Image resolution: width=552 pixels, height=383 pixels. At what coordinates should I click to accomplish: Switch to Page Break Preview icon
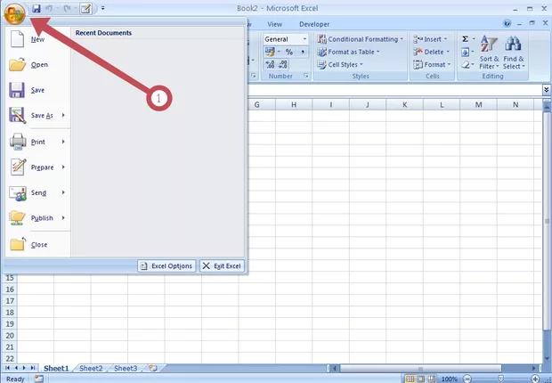click(x=432, y=379)
